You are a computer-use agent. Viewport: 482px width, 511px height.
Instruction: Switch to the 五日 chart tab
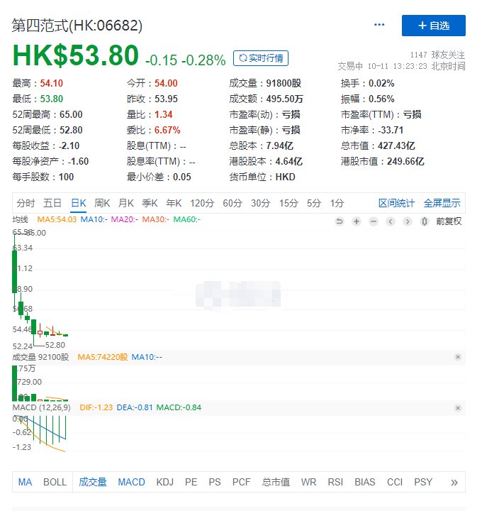click(x=52, y=204)
